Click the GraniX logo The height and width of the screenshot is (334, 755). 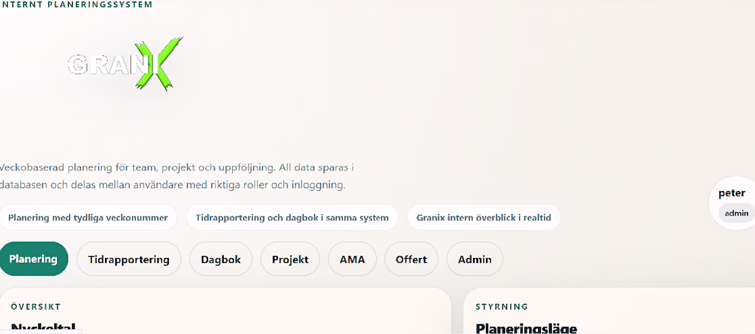125,64
